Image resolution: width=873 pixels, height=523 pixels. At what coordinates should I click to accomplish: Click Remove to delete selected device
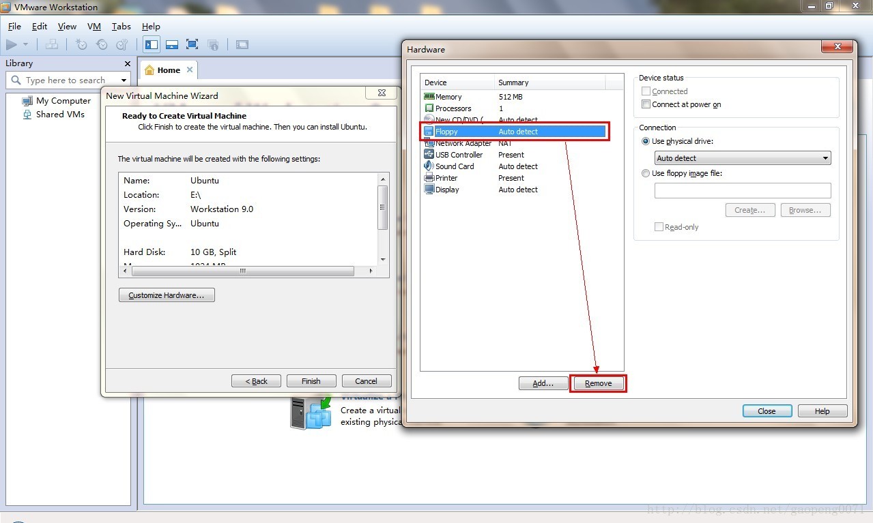coord(598,383)
